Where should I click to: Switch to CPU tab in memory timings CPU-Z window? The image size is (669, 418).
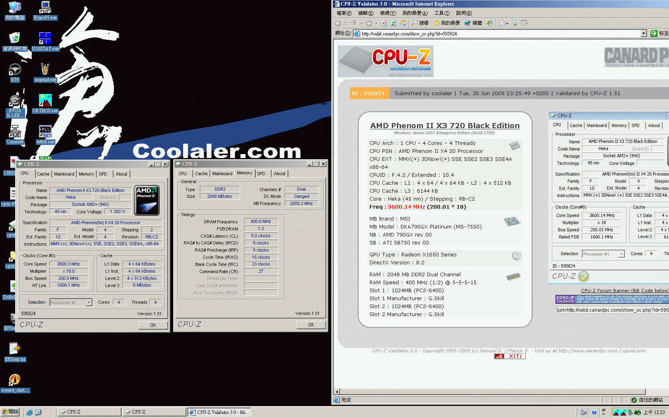click(183, 174)
